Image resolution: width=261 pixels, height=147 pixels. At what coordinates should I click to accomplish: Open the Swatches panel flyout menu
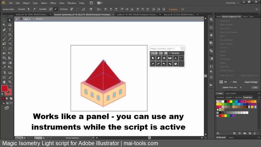pos(259,97)
